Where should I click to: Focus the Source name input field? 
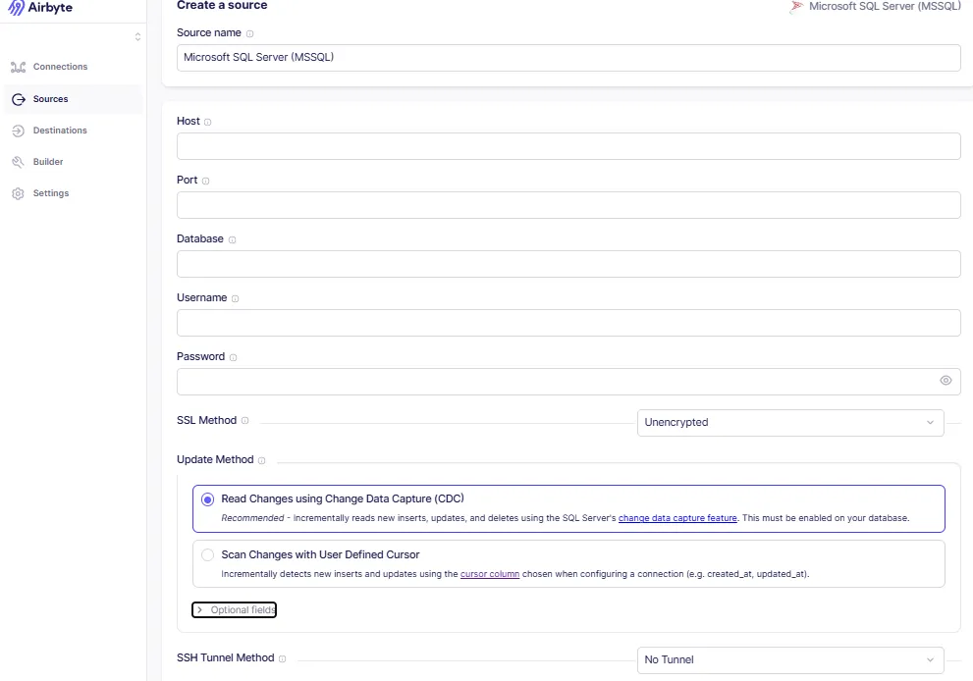[x=568, y=58]
